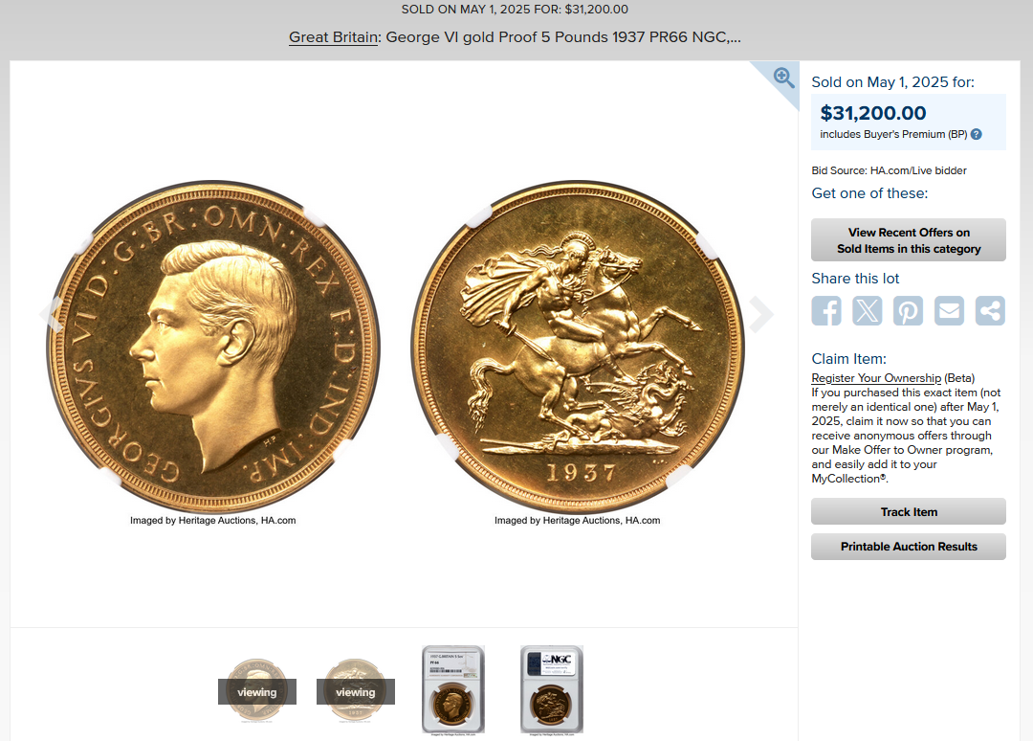
Task: Share this lot on Pinterest
Action: point(908,310)
